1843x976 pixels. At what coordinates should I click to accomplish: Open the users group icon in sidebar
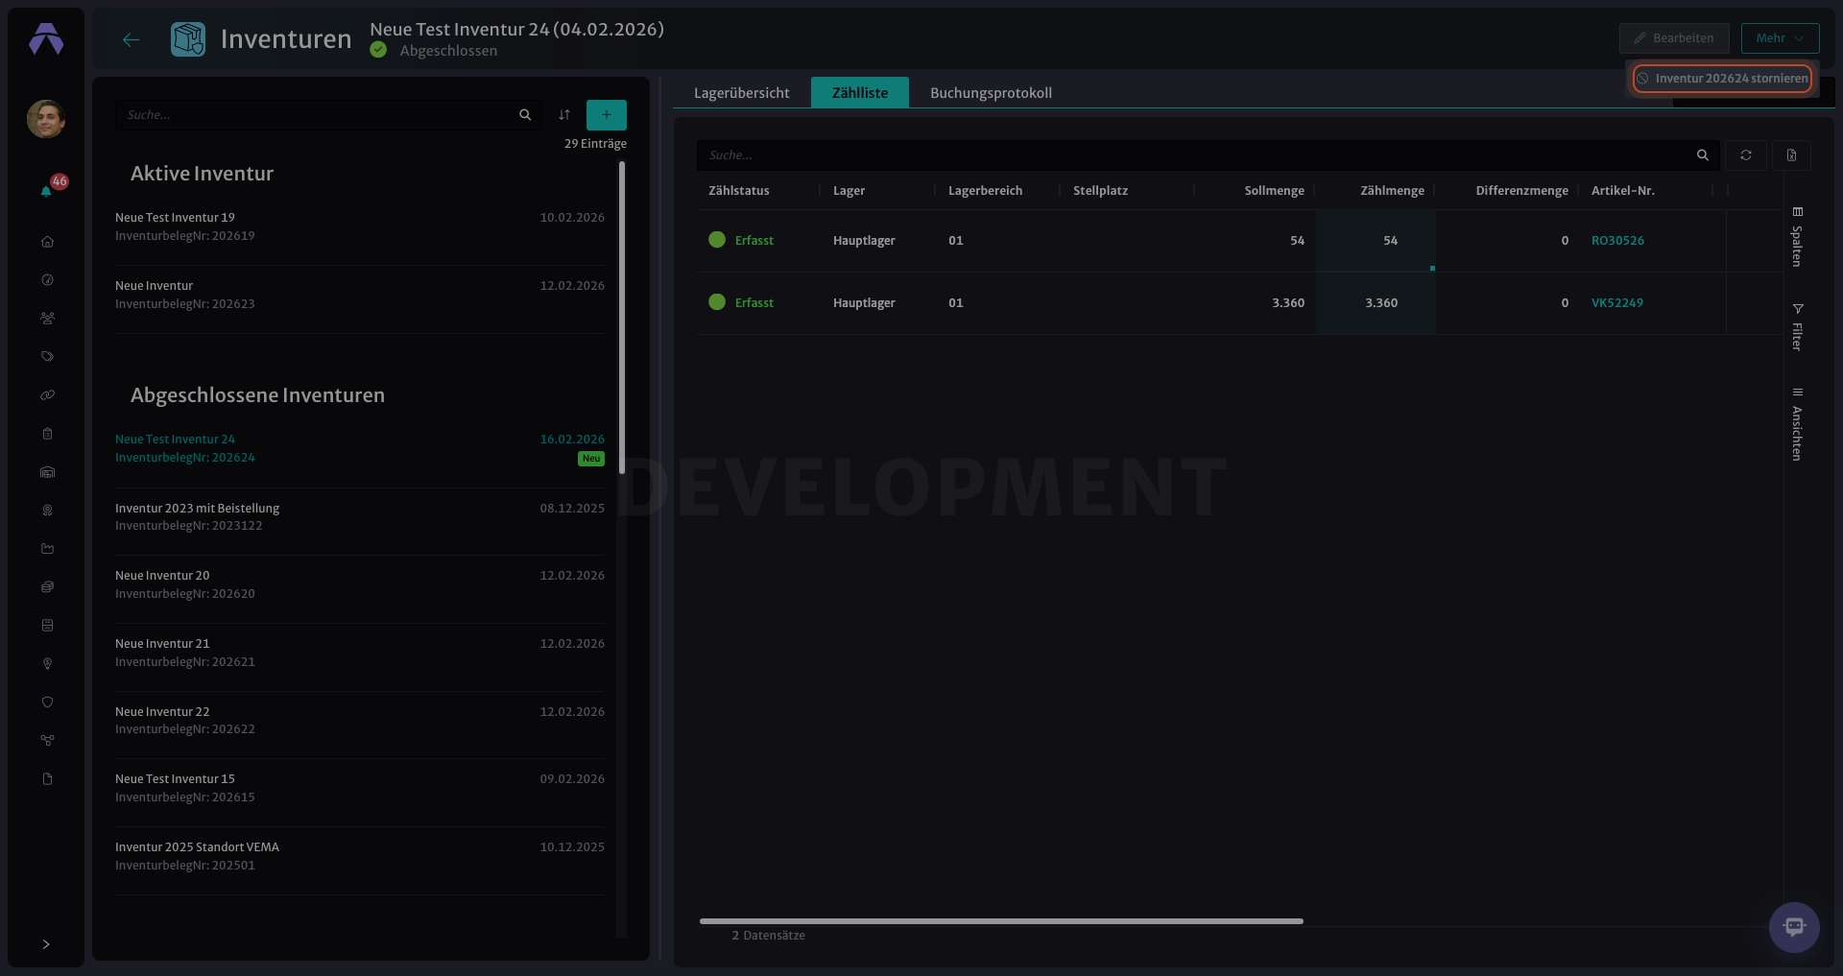47,319
